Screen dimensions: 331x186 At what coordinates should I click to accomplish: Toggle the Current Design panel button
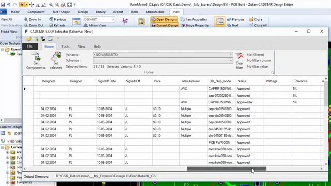pos(165,25)
